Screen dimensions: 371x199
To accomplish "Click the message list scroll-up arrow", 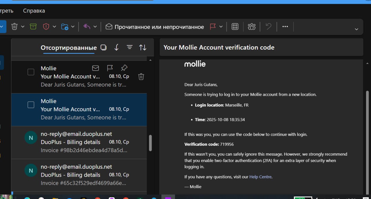I will pyautogui.click(x=150, y=60).
